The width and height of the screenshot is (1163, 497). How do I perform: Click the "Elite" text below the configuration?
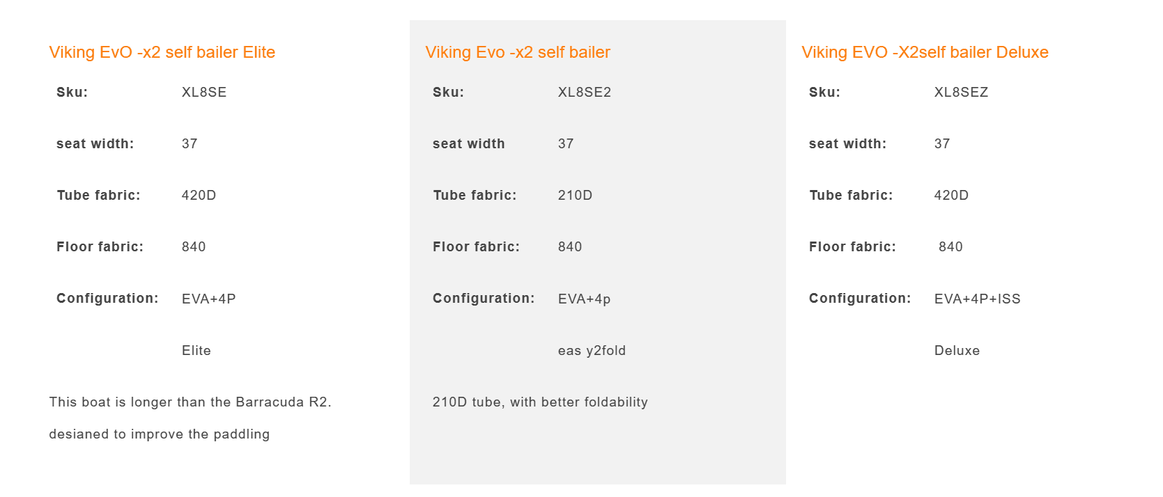click(196, 350)
